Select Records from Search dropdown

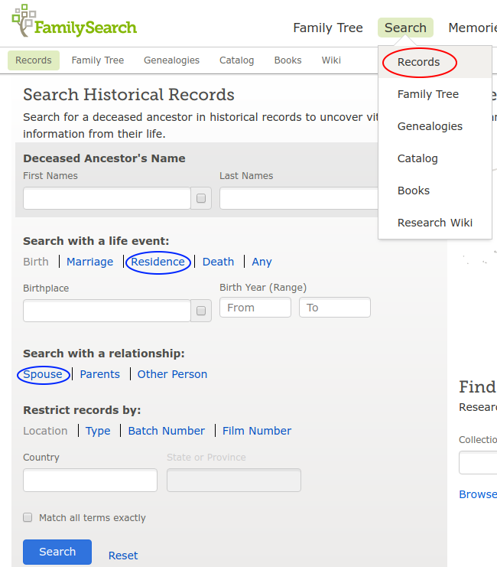pos(418,62)
